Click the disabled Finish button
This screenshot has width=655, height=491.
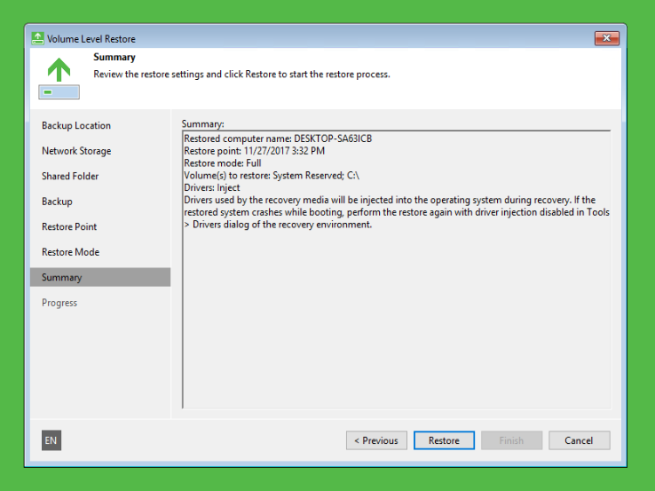click(x=512, y=440)
